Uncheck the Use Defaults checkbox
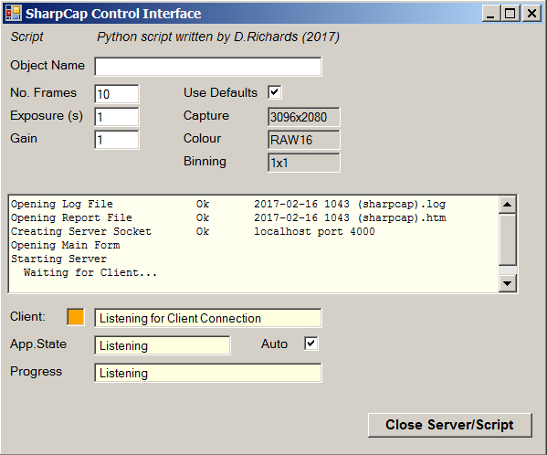Screen dimensions: 547x455 (275, 92)
